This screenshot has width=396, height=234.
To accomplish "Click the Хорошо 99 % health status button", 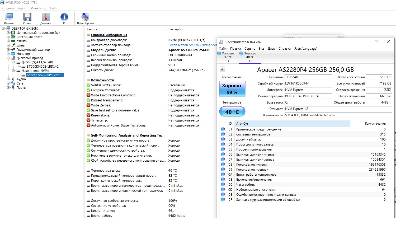I will [232, 89].
